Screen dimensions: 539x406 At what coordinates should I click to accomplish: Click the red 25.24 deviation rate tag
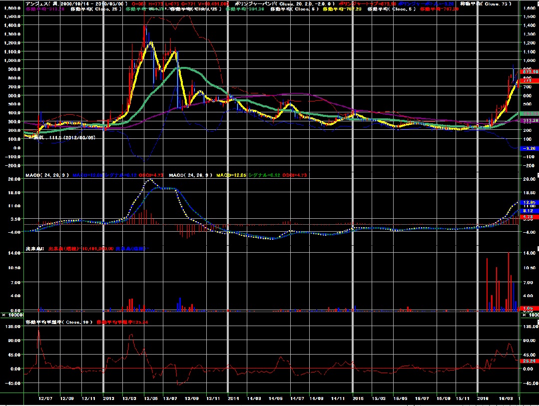coord(529,360)
